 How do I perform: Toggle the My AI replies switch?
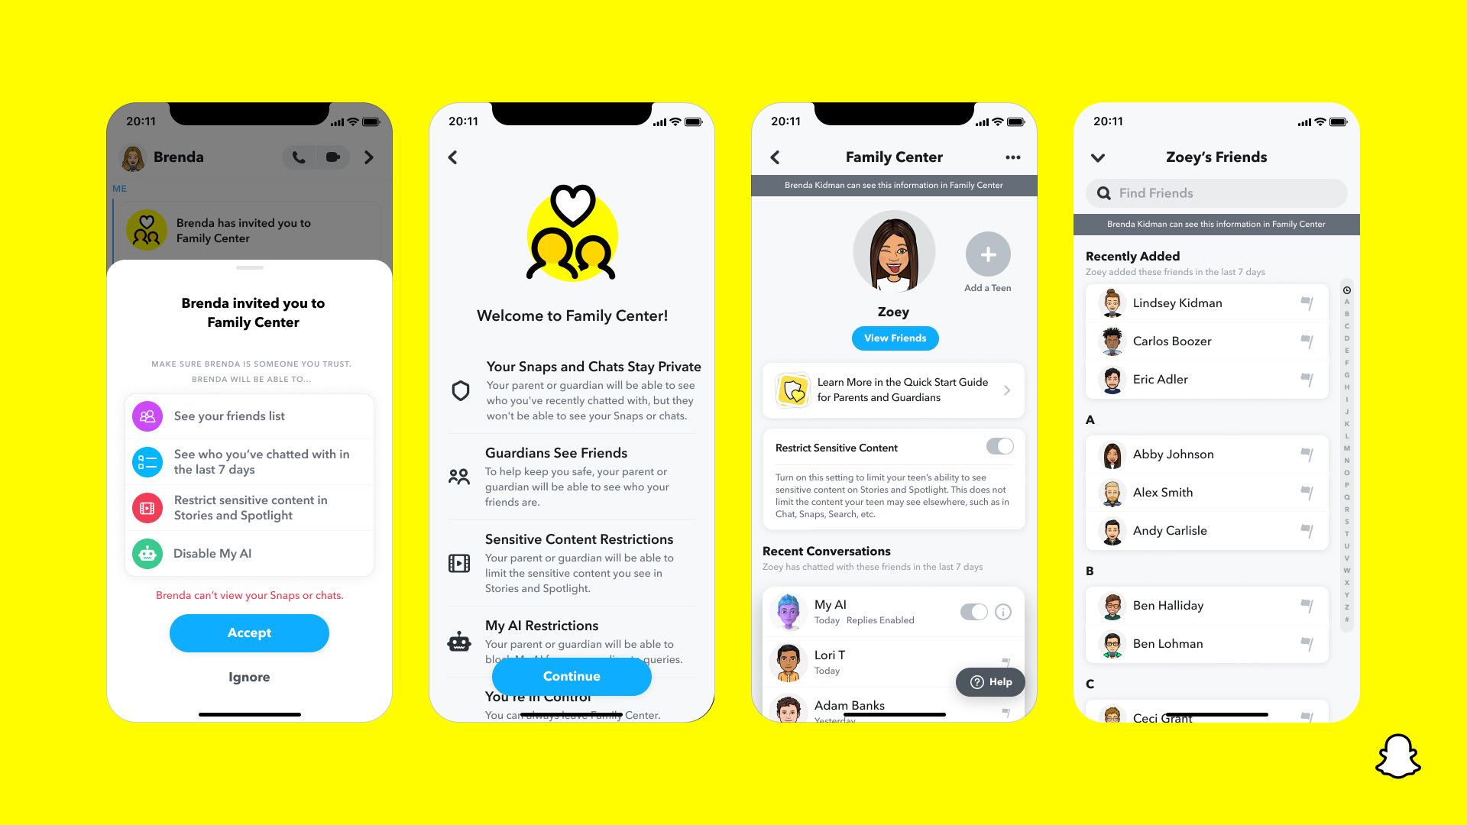973,610
